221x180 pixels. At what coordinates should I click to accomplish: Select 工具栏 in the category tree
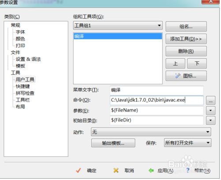click(x=23, y=100)
